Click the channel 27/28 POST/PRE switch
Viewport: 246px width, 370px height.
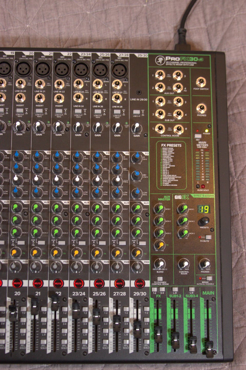[122, 243]
